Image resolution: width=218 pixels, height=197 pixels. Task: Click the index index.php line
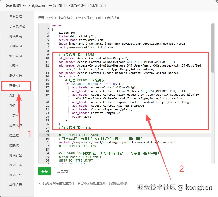pos(122,44)
